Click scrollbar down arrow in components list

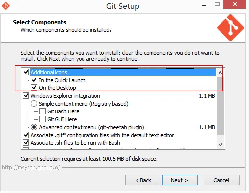tap(220, 145)
